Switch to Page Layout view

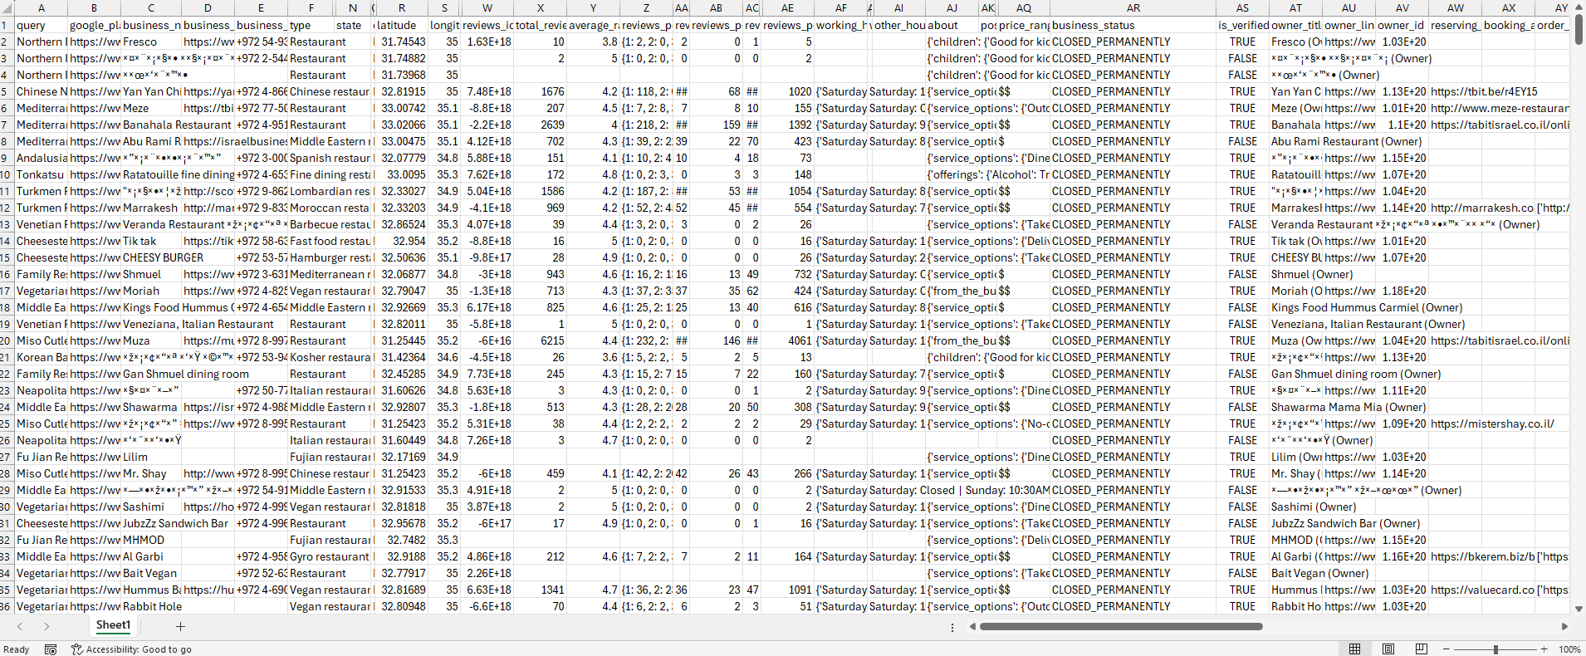coord(1388,649)
